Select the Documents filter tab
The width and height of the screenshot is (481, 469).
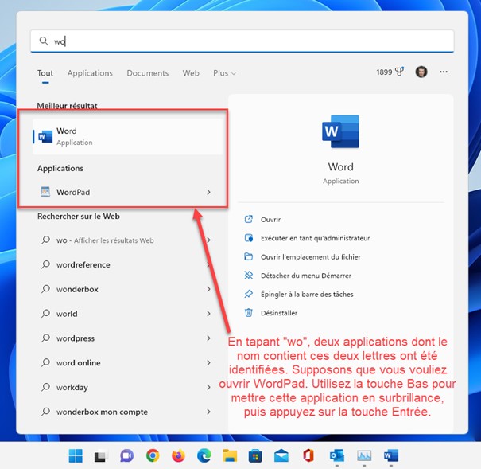[x=147, y=73]
